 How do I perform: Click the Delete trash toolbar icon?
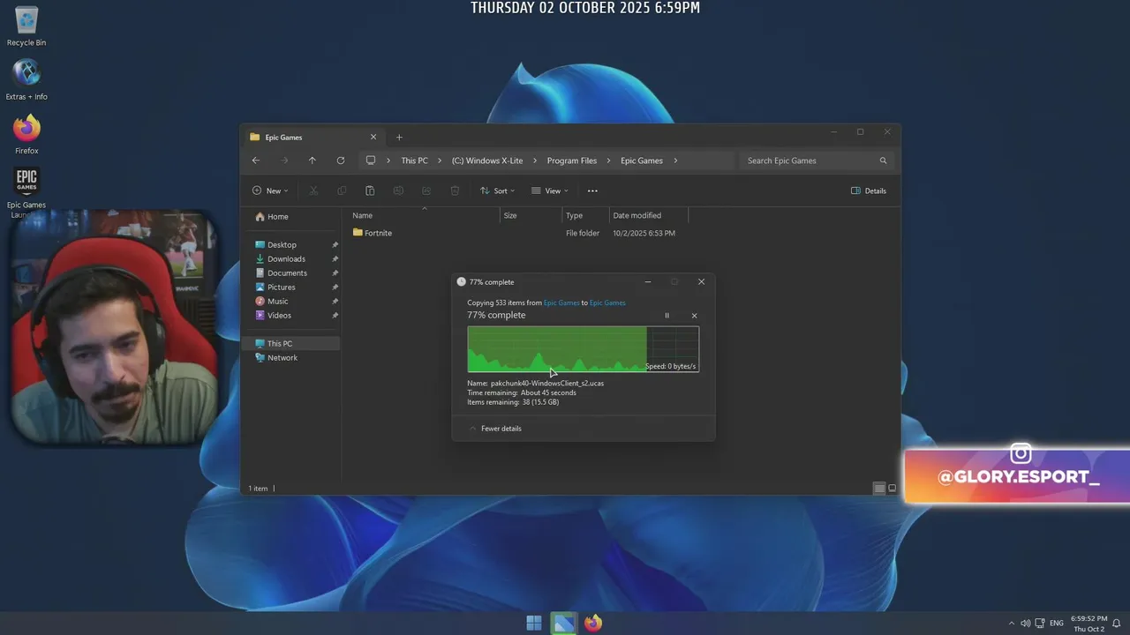pyautogui.click(x=455, y=190)
